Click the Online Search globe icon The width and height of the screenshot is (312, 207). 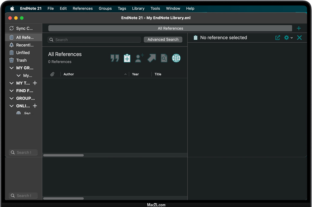click(x=176, y=58)
